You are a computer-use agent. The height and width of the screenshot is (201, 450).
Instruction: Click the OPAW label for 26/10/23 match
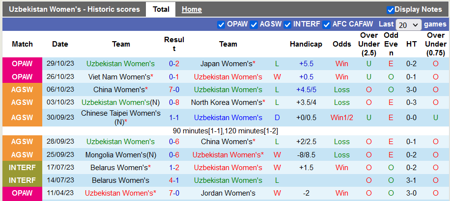[22, 76]
